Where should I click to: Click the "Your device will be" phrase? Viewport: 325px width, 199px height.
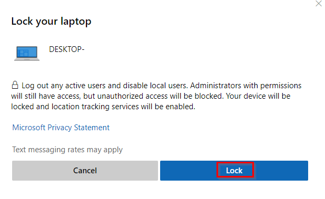point(258,96)
